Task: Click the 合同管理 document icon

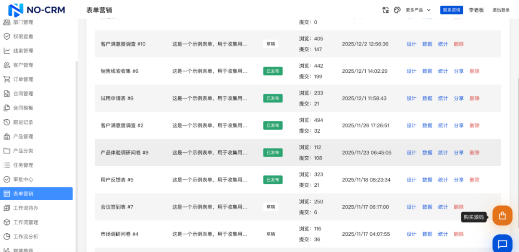Action: [7, 94]
